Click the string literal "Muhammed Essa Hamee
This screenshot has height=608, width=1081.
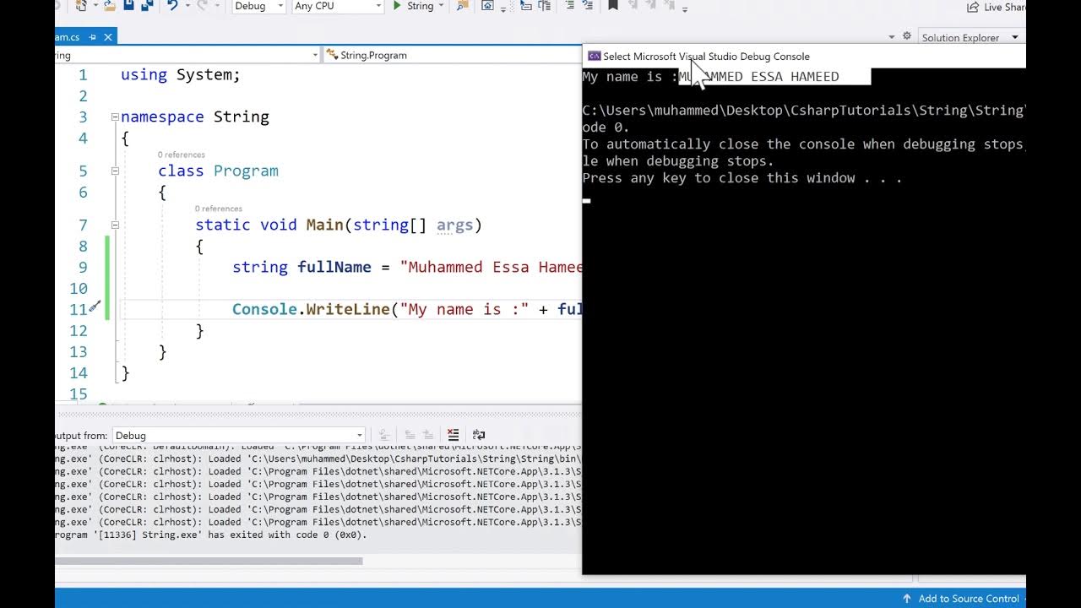tap(491, 267)
